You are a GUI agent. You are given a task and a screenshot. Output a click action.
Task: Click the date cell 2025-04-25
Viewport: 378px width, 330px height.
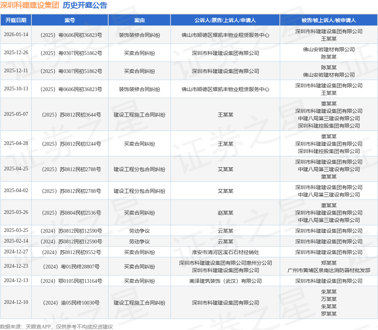[x=16, y=169]
